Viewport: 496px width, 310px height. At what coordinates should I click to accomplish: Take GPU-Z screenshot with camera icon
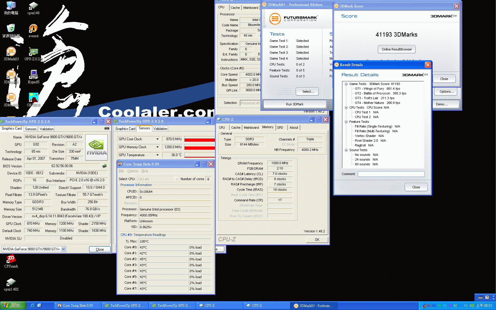pos(107,128)
